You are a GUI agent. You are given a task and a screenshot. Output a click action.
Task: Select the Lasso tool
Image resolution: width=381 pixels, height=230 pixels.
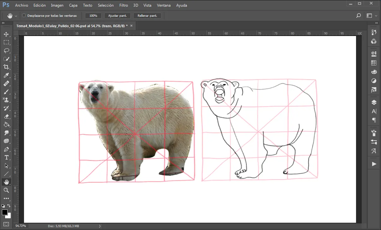click(x=6, y=51)
